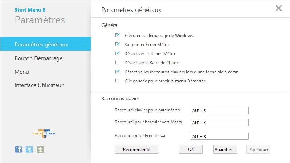Image resolution: width=290 pixels, height=163 pixels.
Task: Focus the ALT + S shortcut field
Action: tap(220, 111)
